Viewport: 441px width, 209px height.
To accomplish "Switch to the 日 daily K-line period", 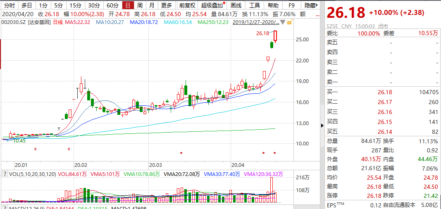I will pyautogui.click(x=128, y=5).
